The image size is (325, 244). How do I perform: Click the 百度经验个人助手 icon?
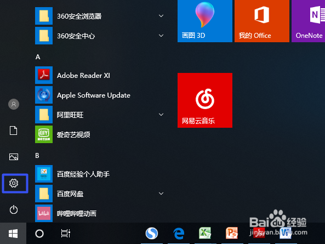pos(44,174)
